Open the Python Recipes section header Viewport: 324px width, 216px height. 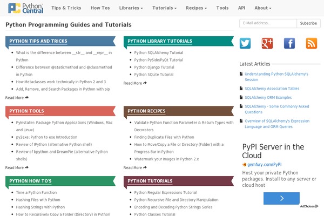pyautogui.click(x=146, y=111)
